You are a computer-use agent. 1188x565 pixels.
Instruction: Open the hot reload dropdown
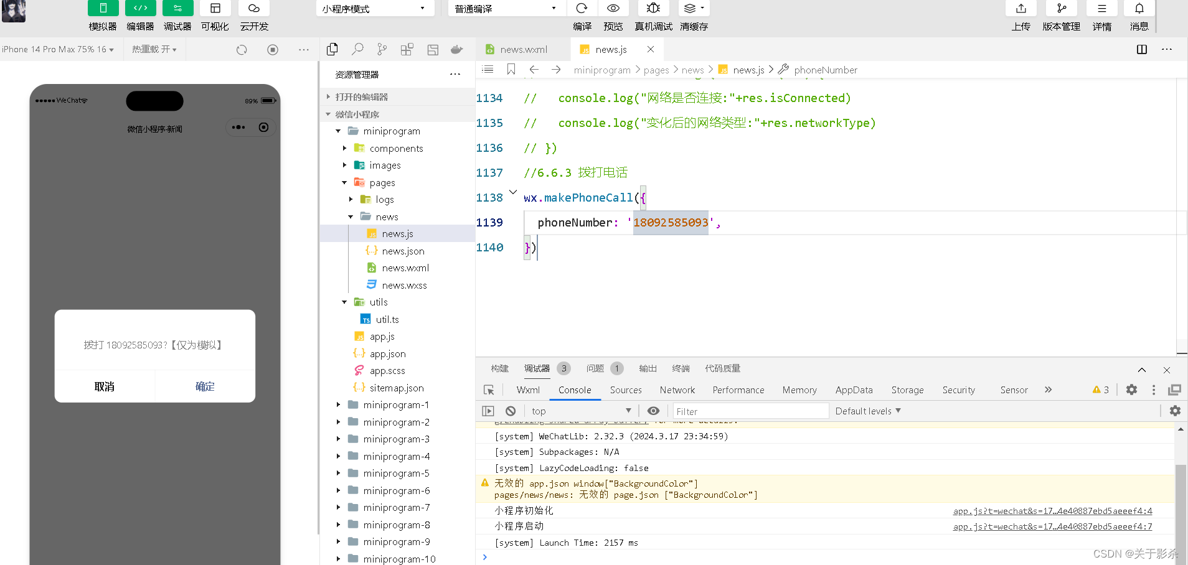coord(154,49)
